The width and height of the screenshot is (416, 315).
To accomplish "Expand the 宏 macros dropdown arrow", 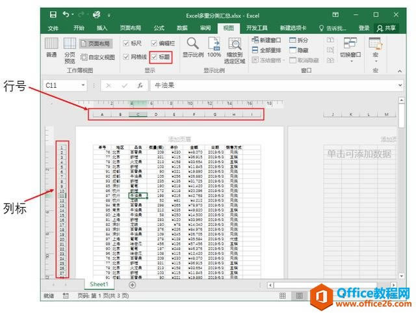I will [x=376, y=61].
